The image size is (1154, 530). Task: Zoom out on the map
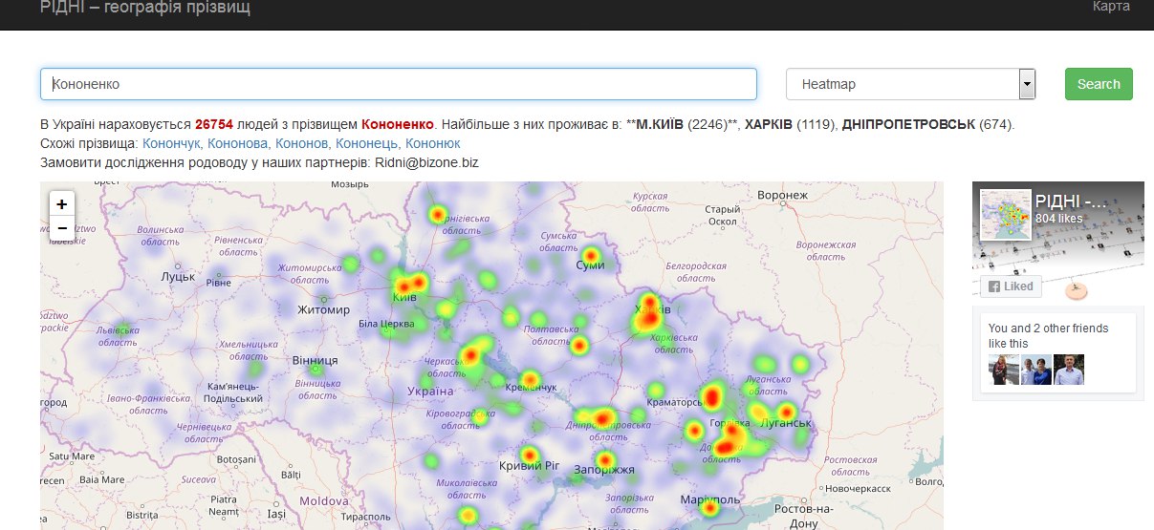pos(61,228)
